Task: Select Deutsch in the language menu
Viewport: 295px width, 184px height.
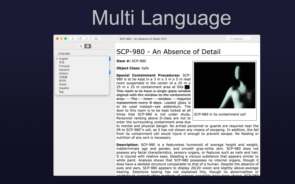Action: 82,70
